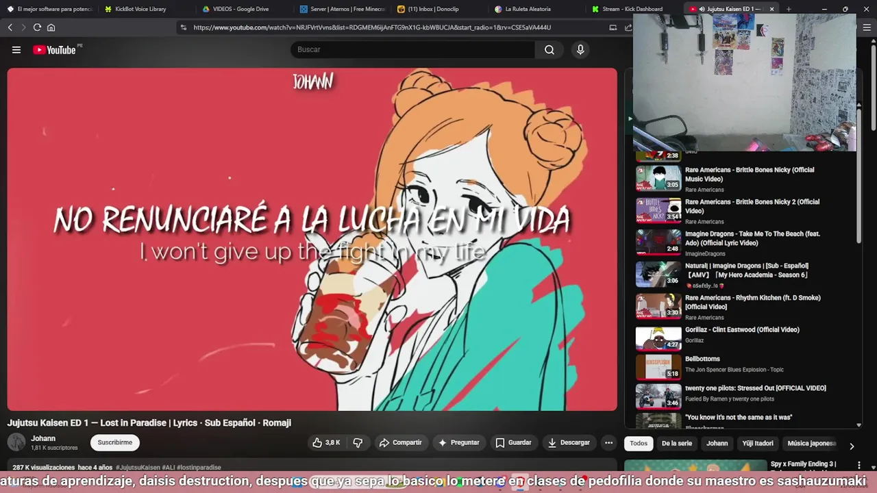Open more actions three-dot menu
The height and width of the screenshot is (493, 877).
pyautogui.click(x=608, y=443)
